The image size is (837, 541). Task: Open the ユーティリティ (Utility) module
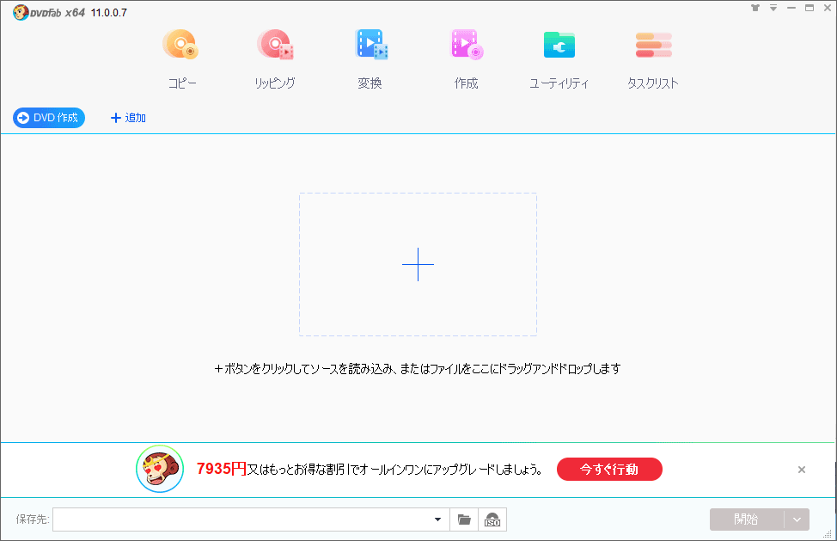pos(559,45)
